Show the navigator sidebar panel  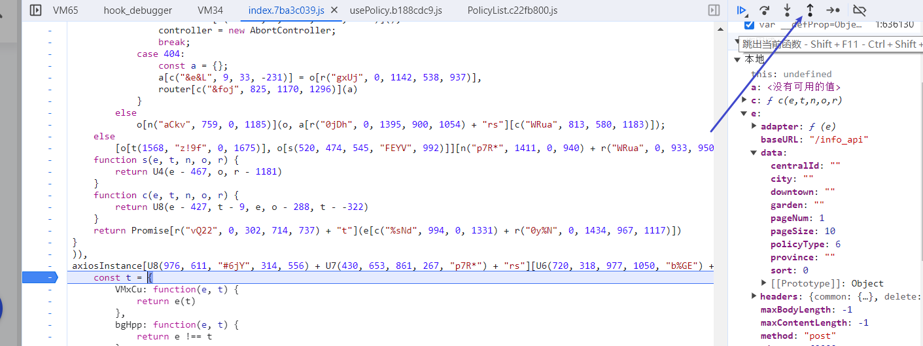click(x=36, y=10)
